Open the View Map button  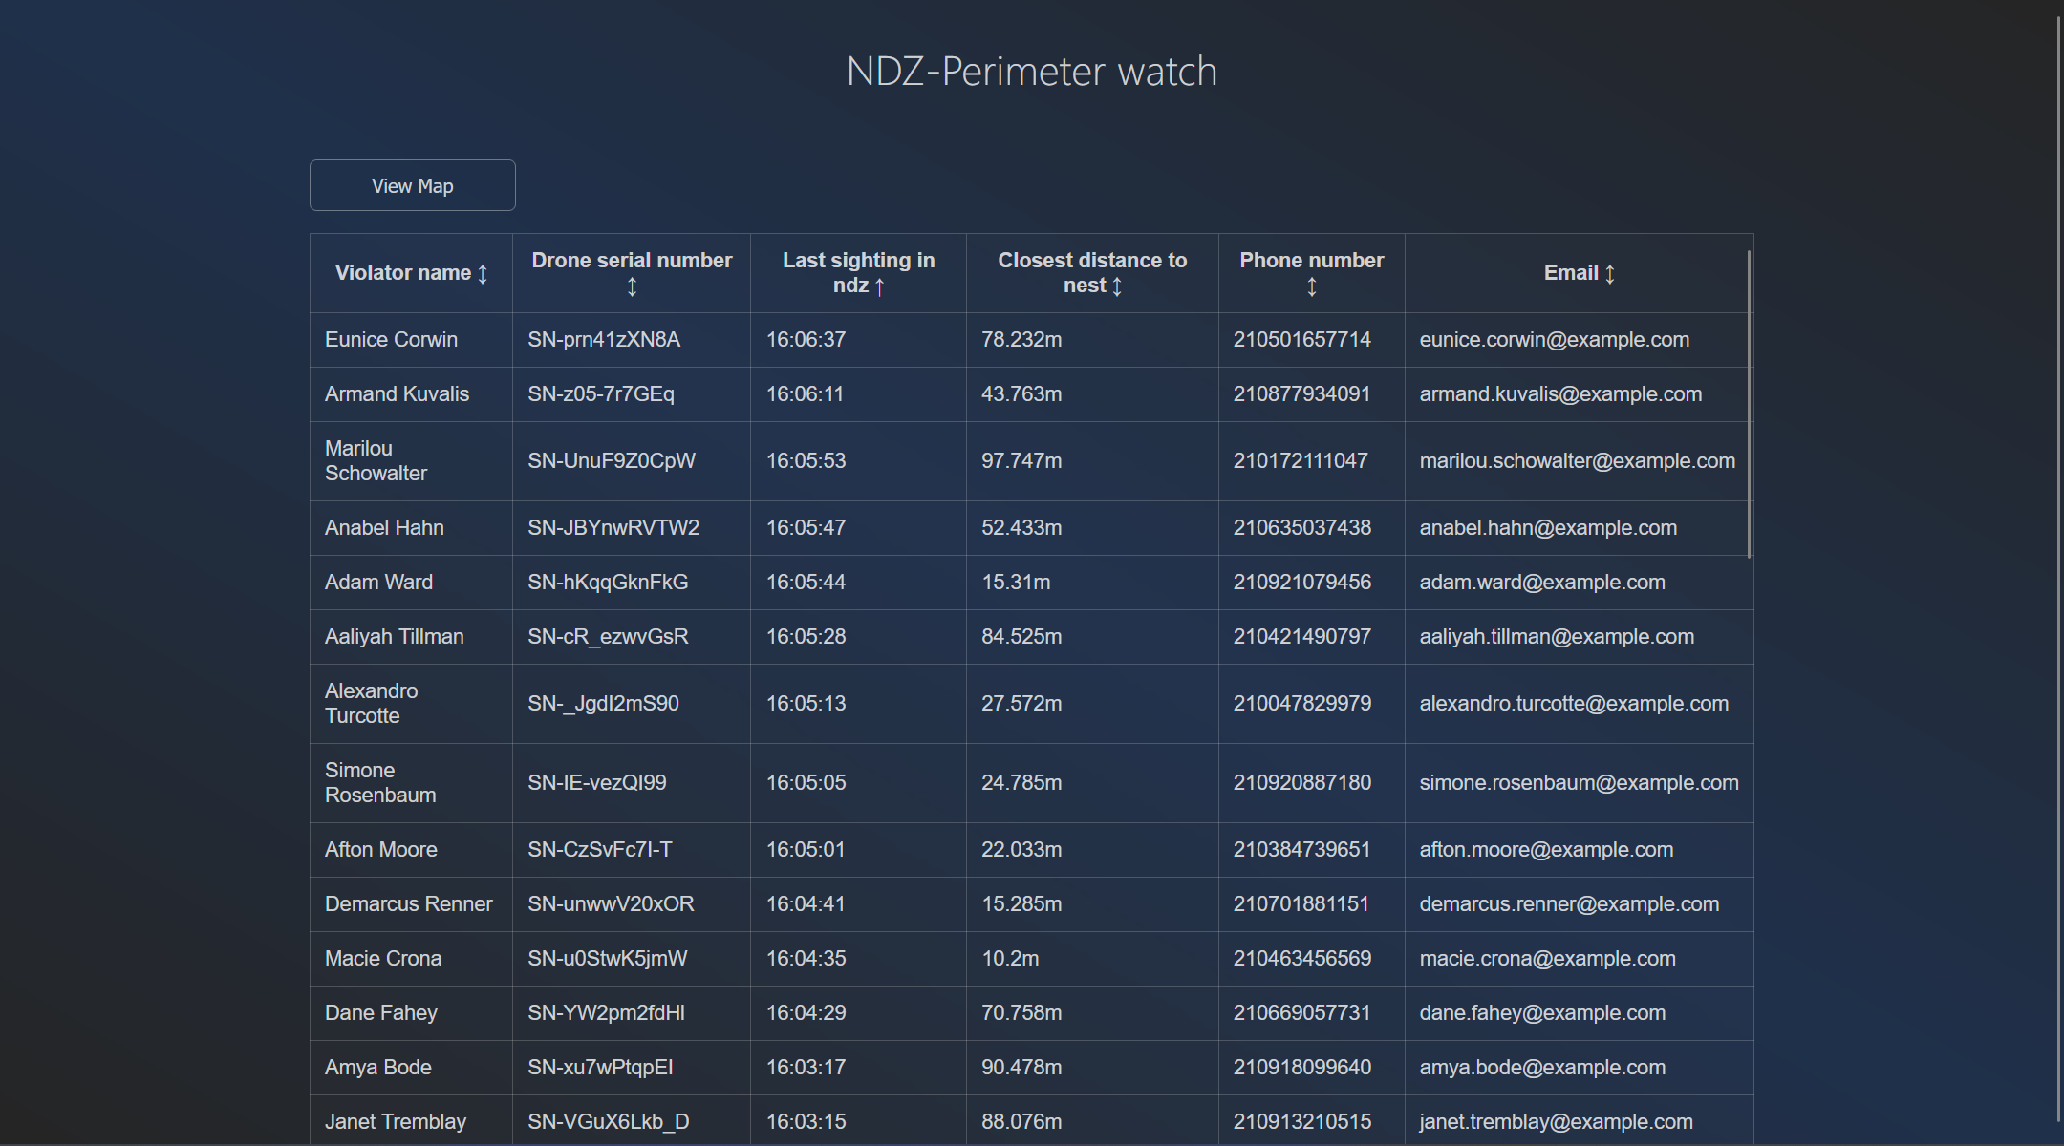413,185
